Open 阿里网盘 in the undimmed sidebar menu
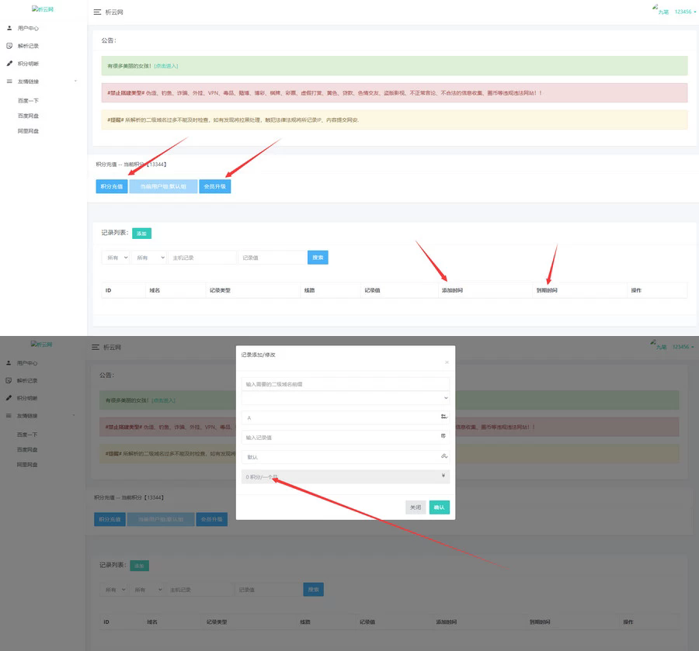This screenshot has width=699, height=651. (x=29, y=131)
